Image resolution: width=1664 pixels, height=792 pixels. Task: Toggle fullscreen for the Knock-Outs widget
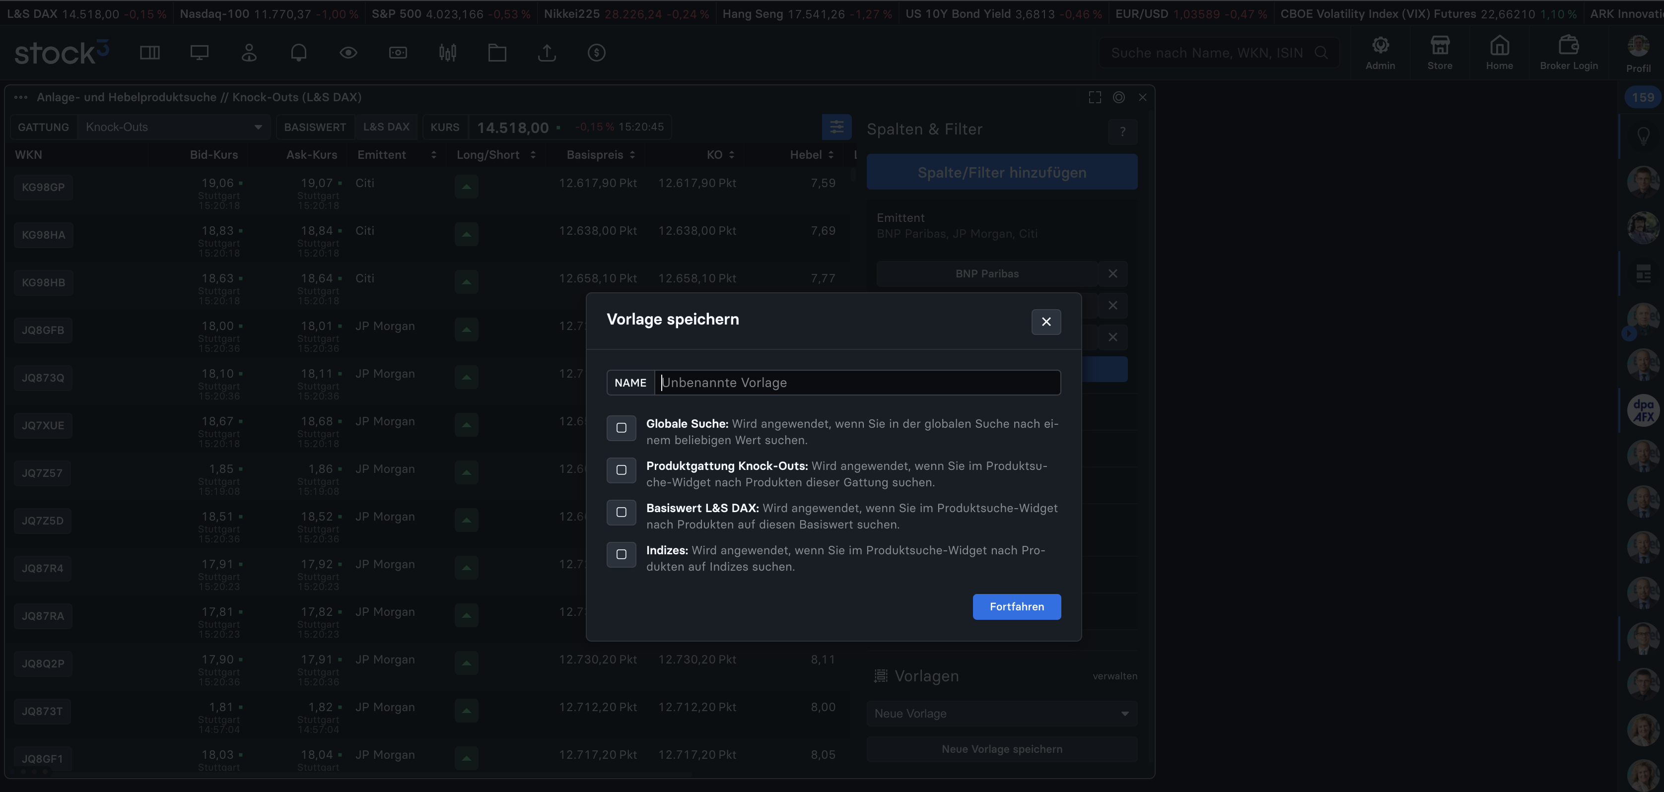pyautogui.click(x=1095, y=97)
